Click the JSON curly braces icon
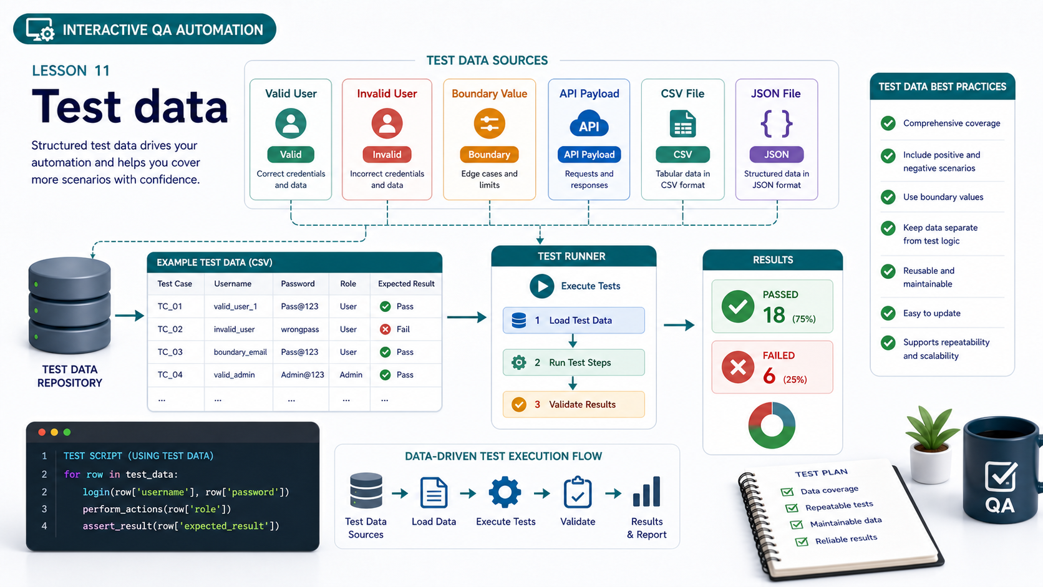 (x=776, y=124)
